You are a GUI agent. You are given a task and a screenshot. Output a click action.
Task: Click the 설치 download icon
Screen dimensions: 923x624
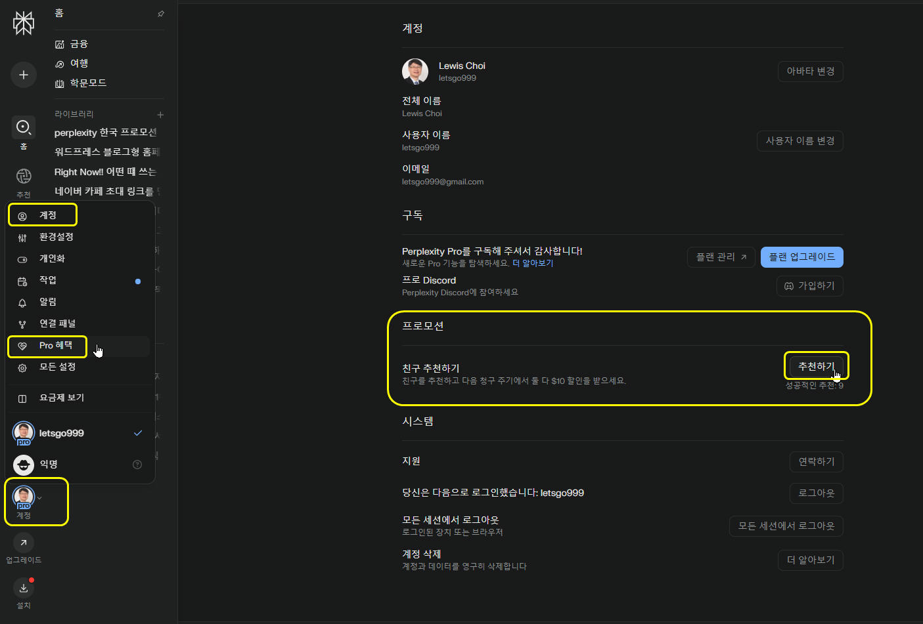(24, 588)
